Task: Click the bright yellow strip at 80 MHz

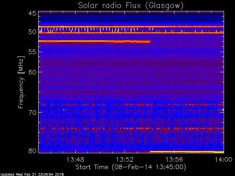Action: [x=187, y=152]
